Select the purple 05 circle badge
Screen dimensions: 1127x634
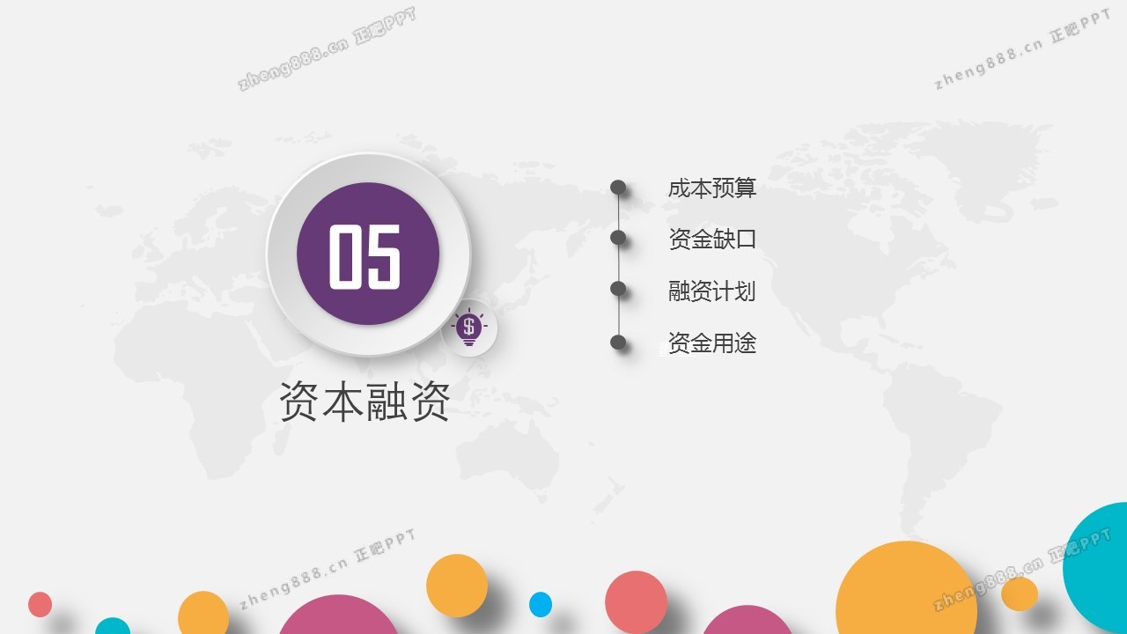click(368, 254)
